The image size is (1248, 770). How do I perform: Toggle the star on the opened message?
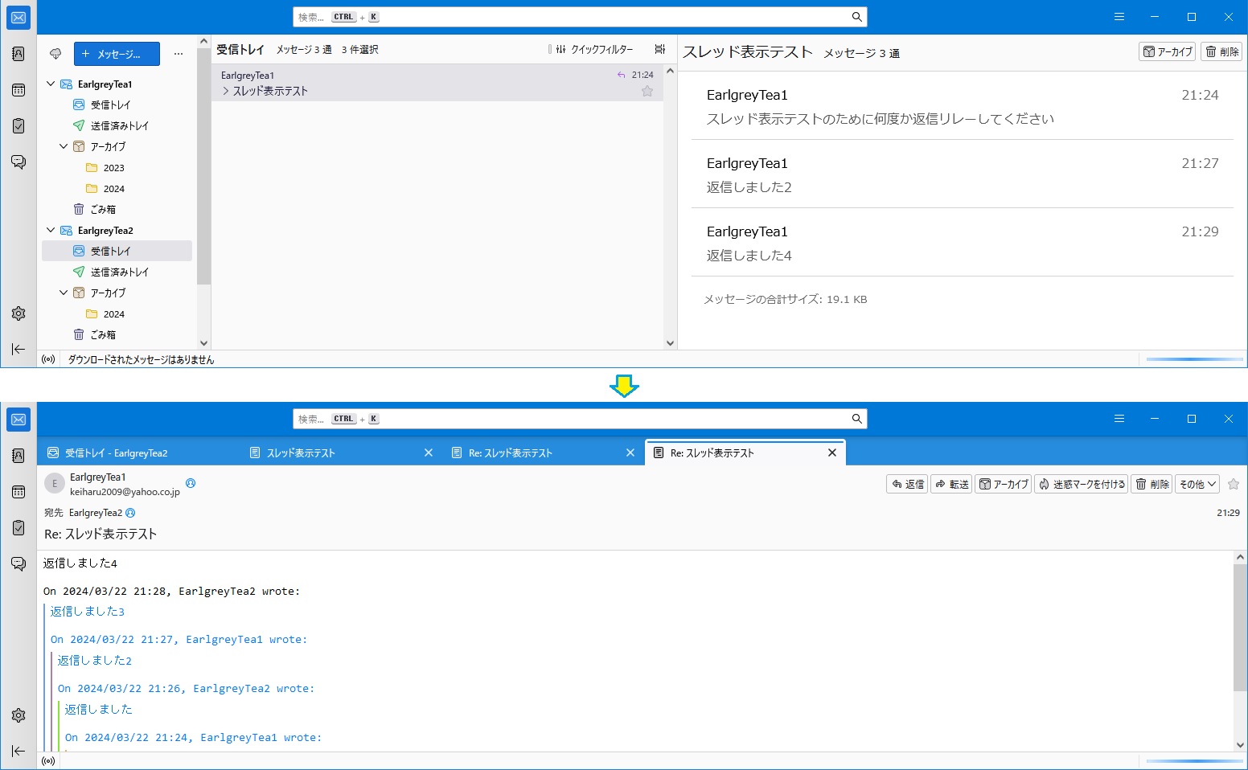pyautogui.click(x=1234, y=484)
